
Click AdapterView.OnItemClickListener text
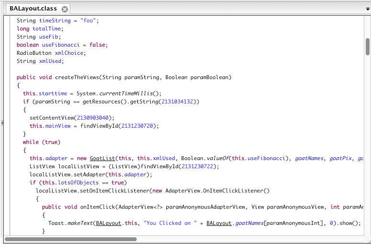coord(215,191)
